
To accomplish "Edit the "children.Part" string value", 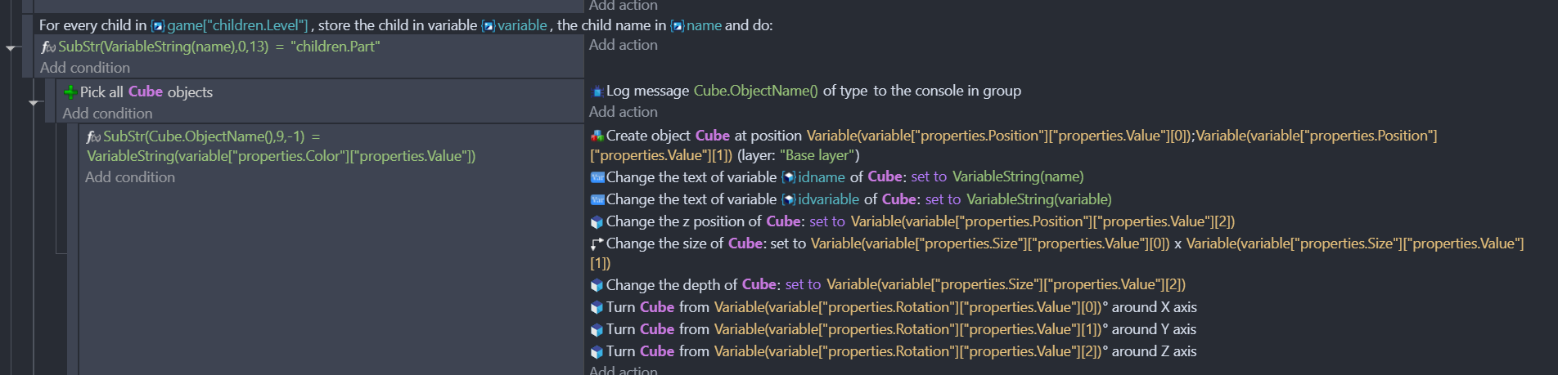I will click(x=335, y=47).
